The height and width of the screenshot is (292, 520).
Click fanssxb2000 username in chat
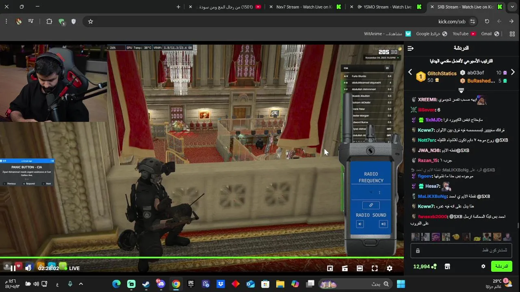pos(433,217)
